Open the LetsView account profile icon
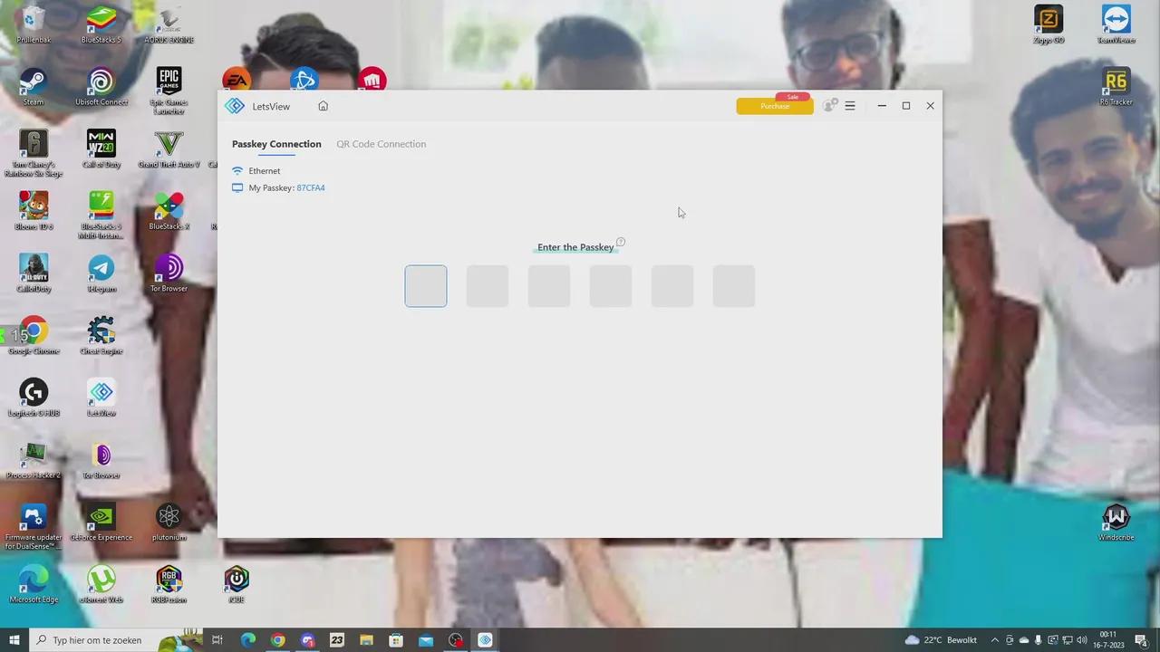 pyautogui.click(x=829, y=106)
